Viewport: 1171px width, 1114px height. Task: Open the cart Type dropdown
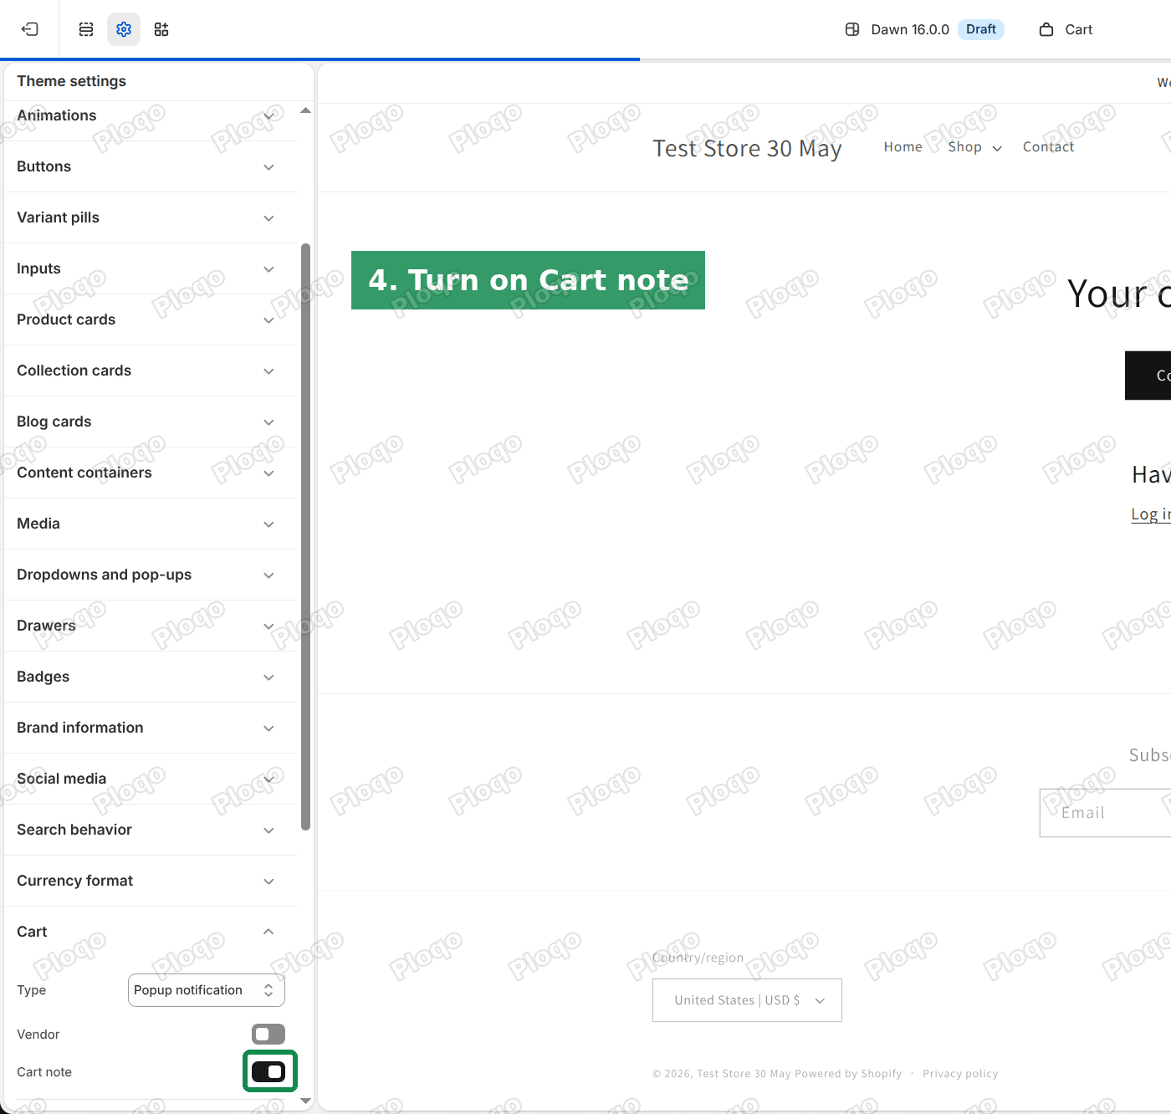207,990
